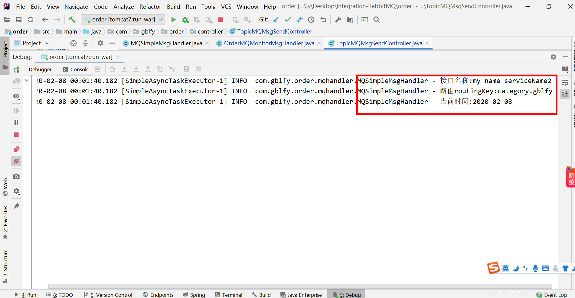Open settings with the wrench icon
Viewport: 575px width, 298px height.
(338, 20)
